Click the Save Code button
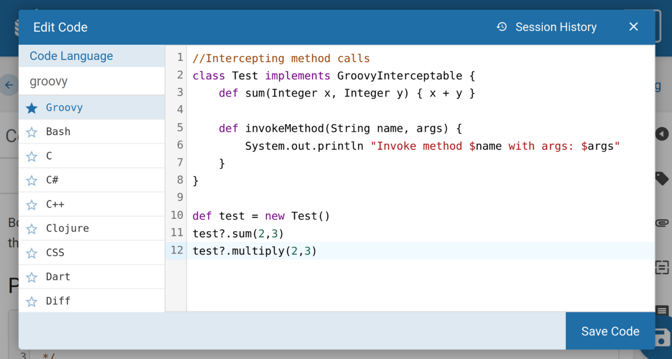Viewport: 672px width, 359px height. [610, 331]
